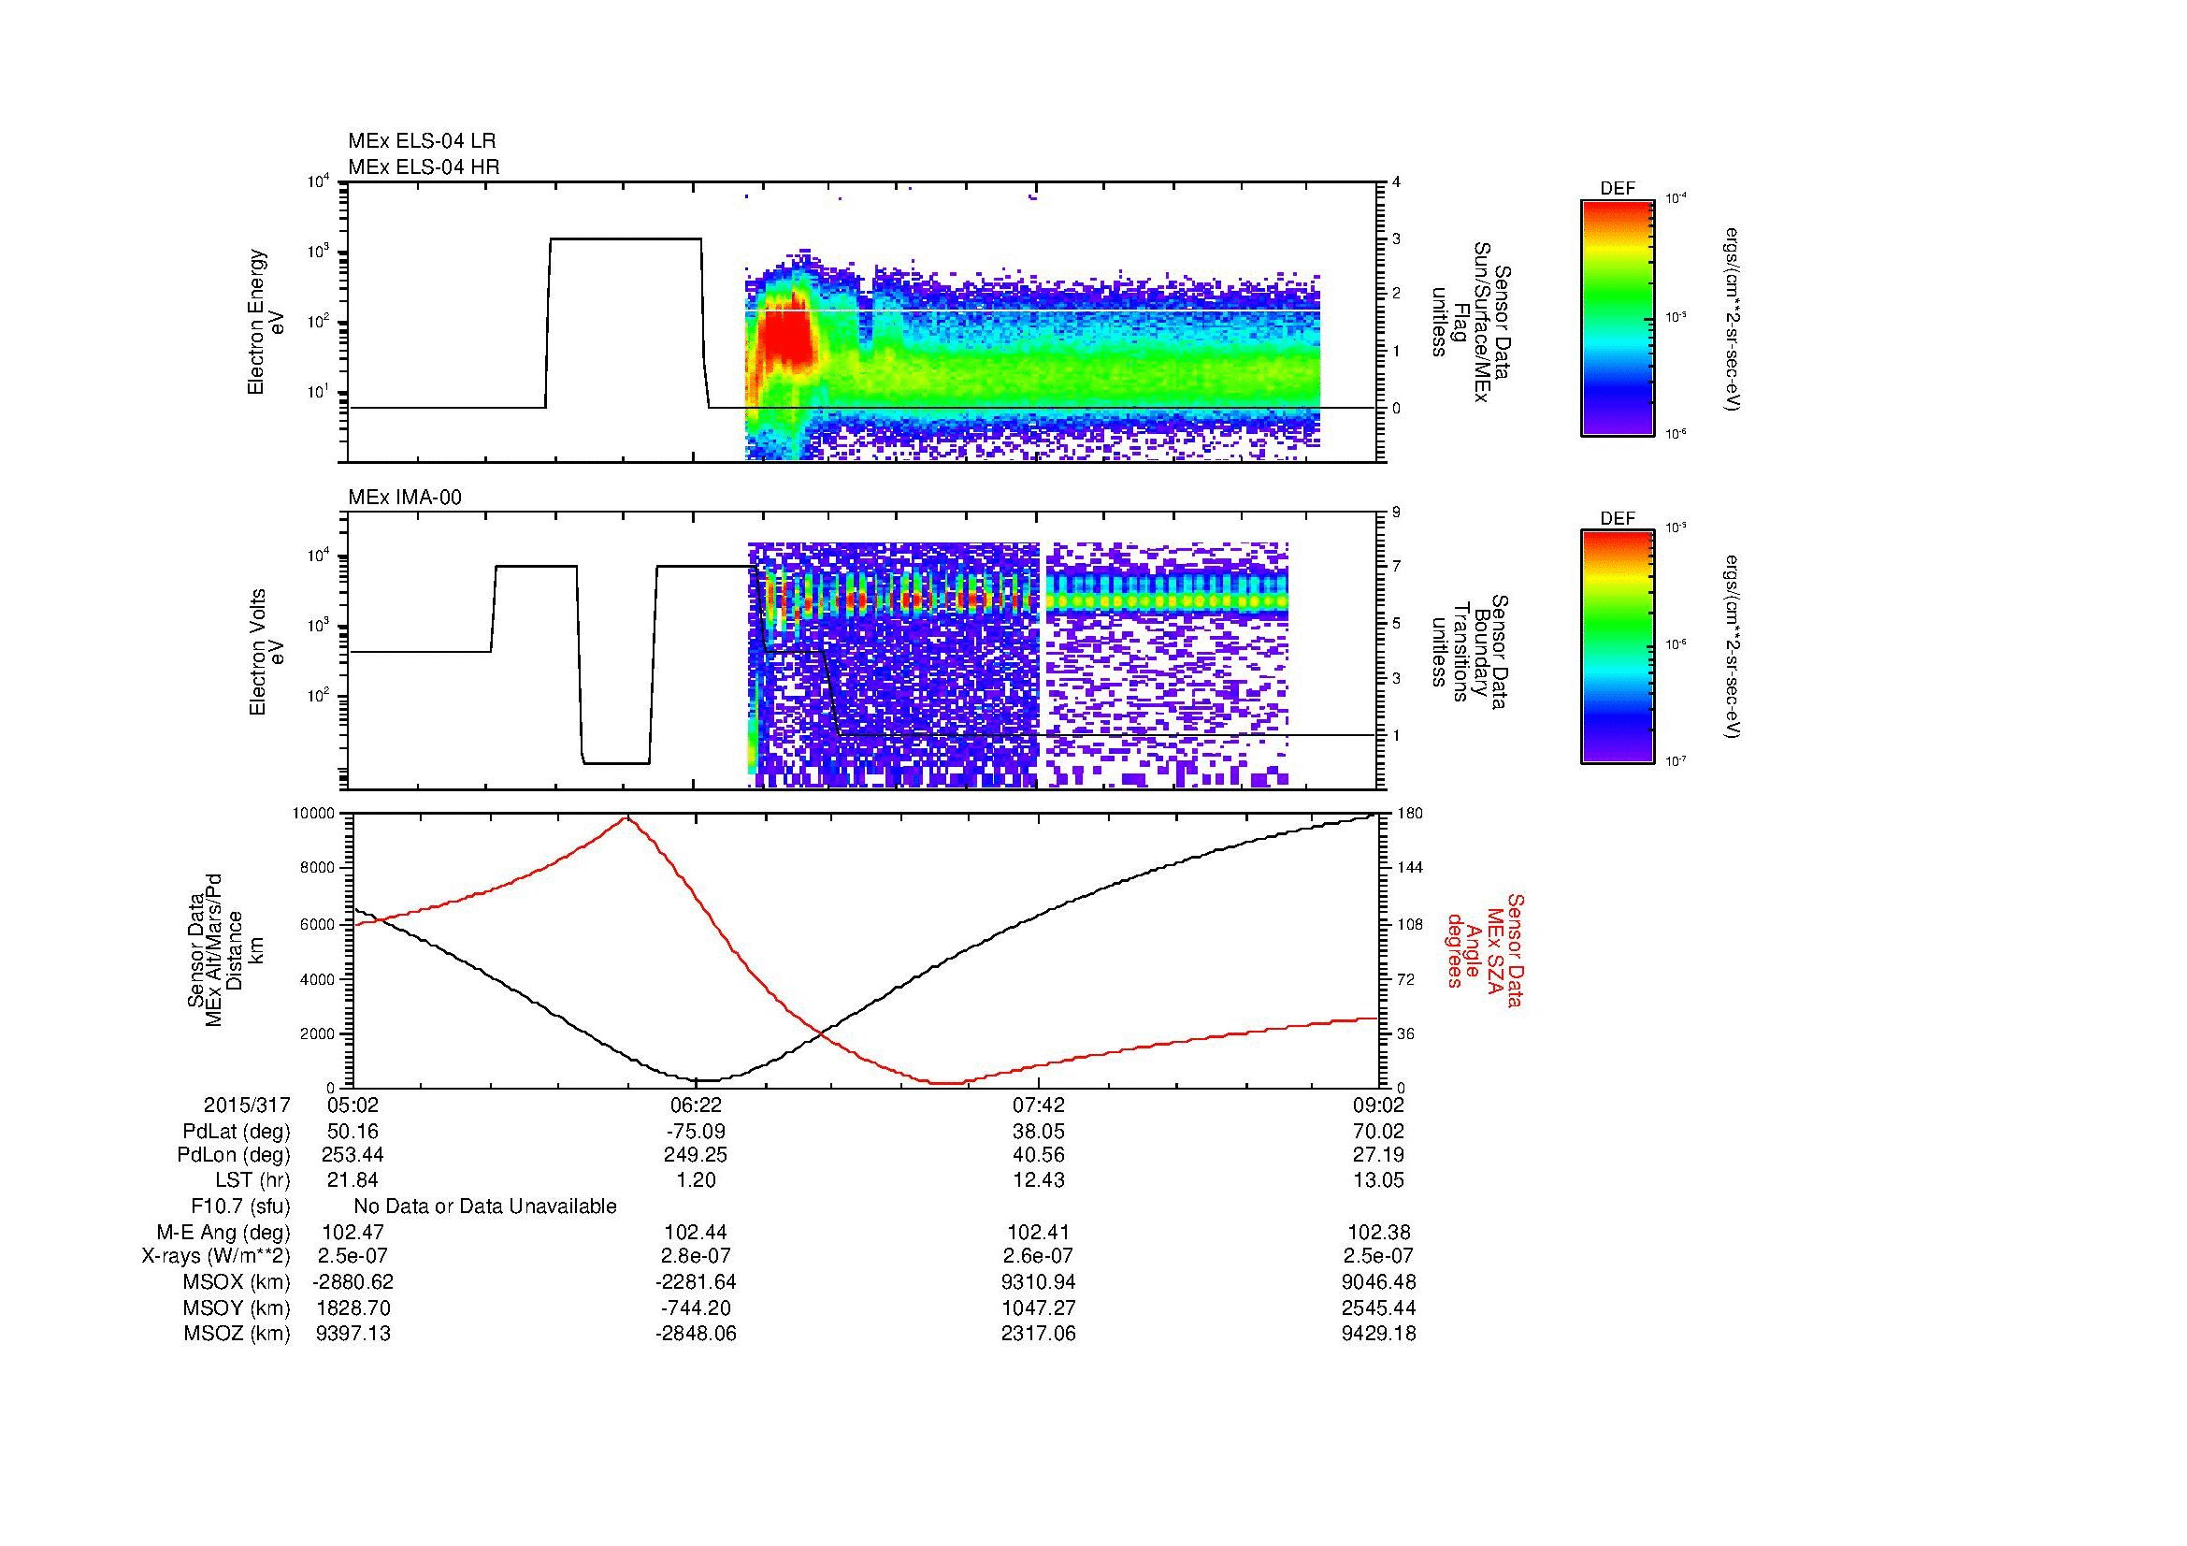This screenshot has width=2187, height=1546.
Task: Click the MSOZ value '-2848.06'
Action: point(697,1334)
